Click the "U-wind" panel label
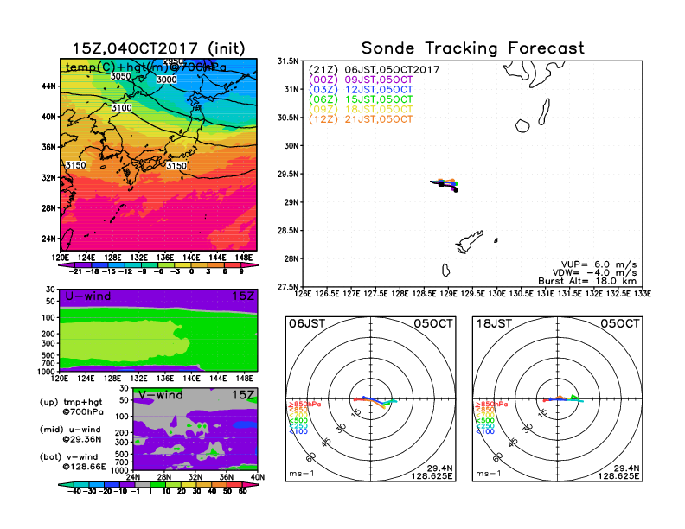The height and width of the screenshot is (529, 685). pos(88,296)
